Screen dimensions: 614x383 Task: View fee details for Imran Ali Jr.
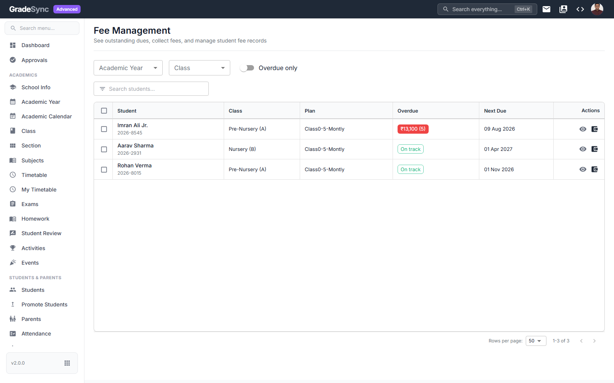[583, 129]
